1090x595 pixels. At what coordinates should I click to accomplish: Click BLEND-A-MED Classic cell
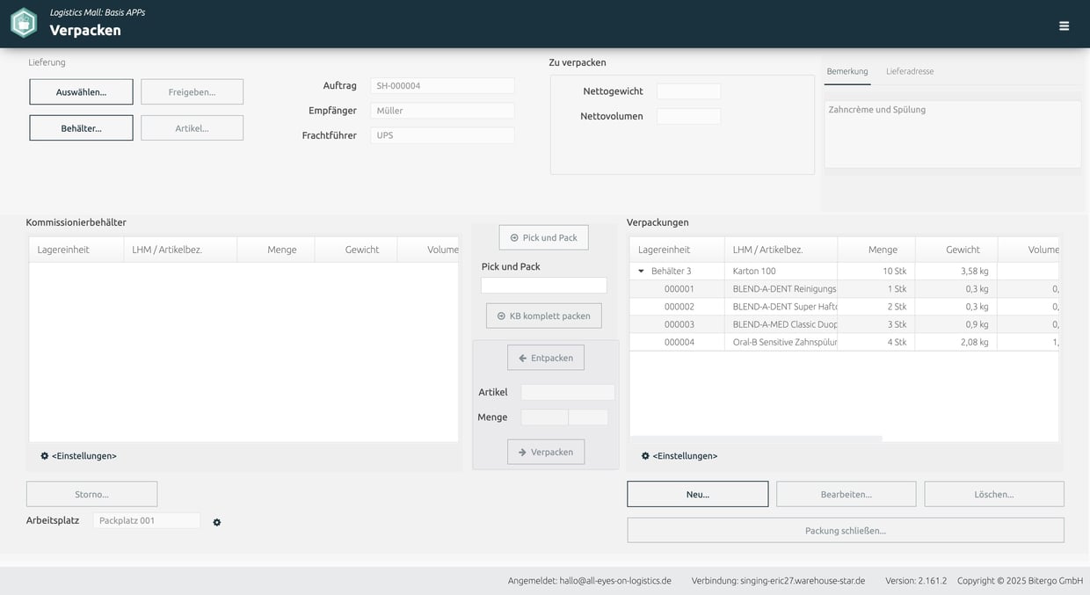pyautogui.click(x=781, y=324)
